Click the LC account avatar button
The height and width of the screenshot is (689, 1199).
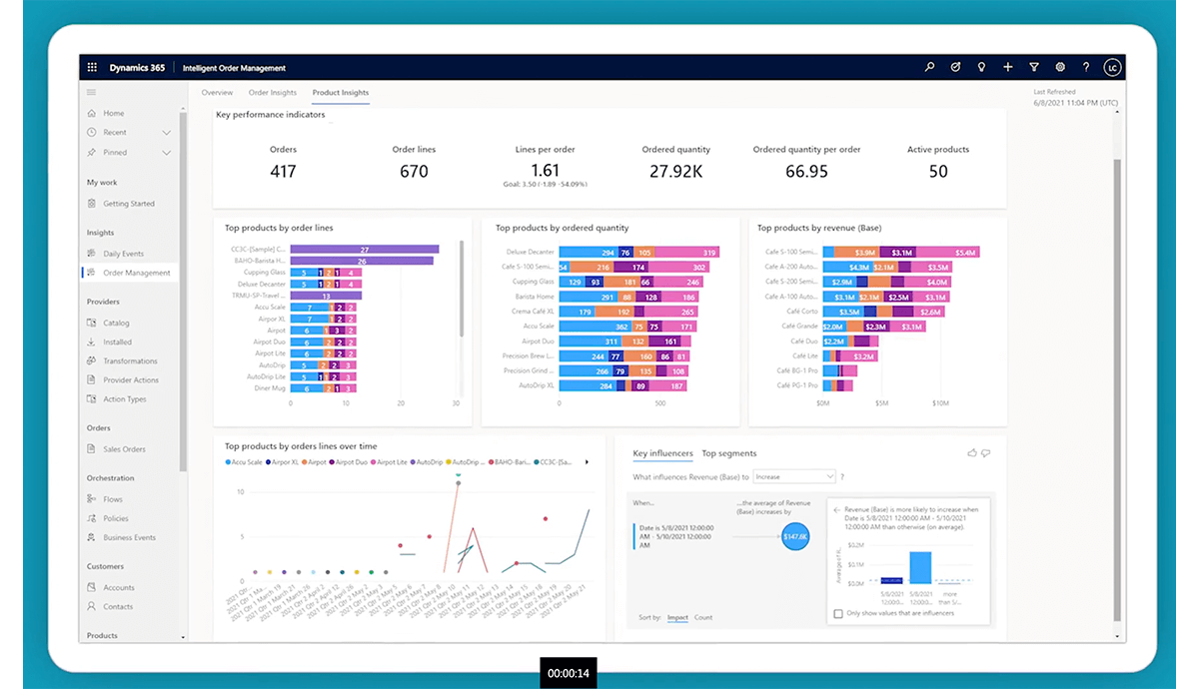[x=1113, y=67]
